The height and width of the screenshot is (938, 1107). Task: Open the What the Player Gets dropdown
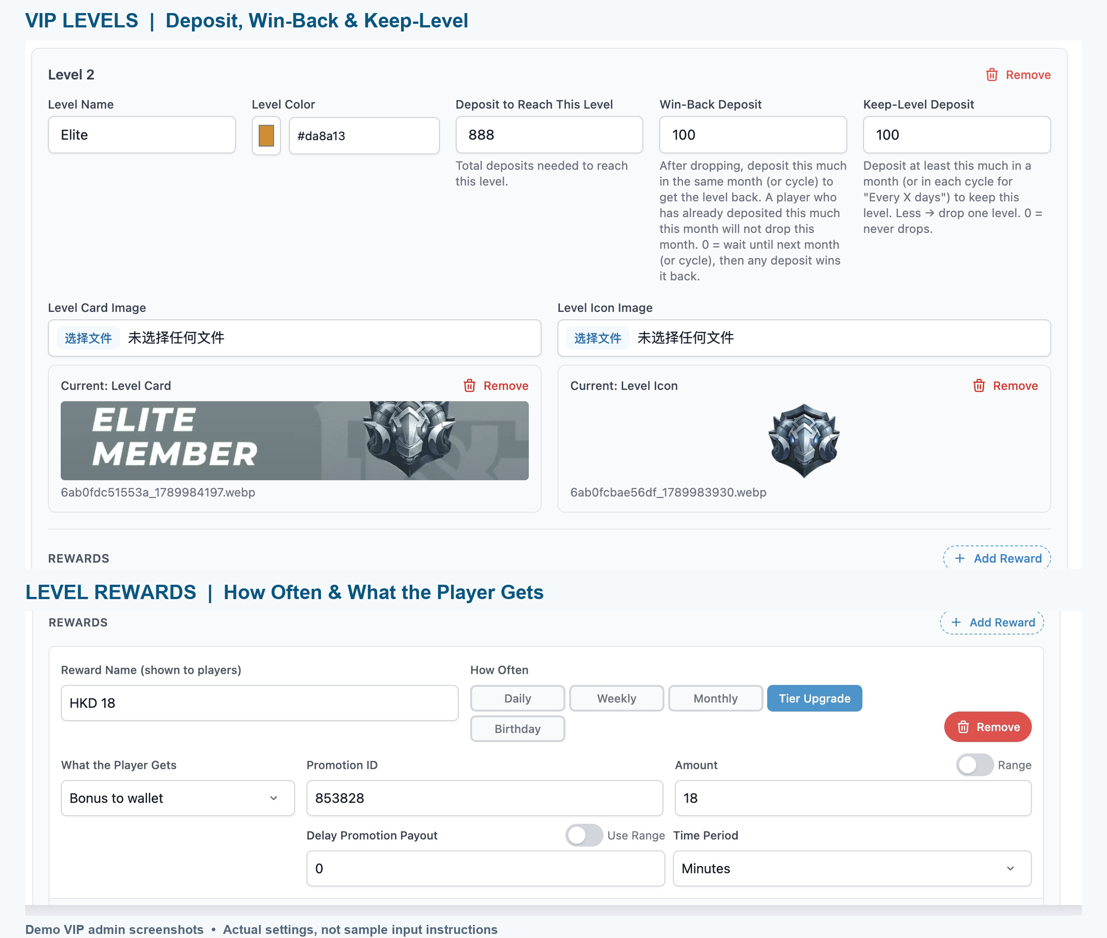[x=178, y=798]
